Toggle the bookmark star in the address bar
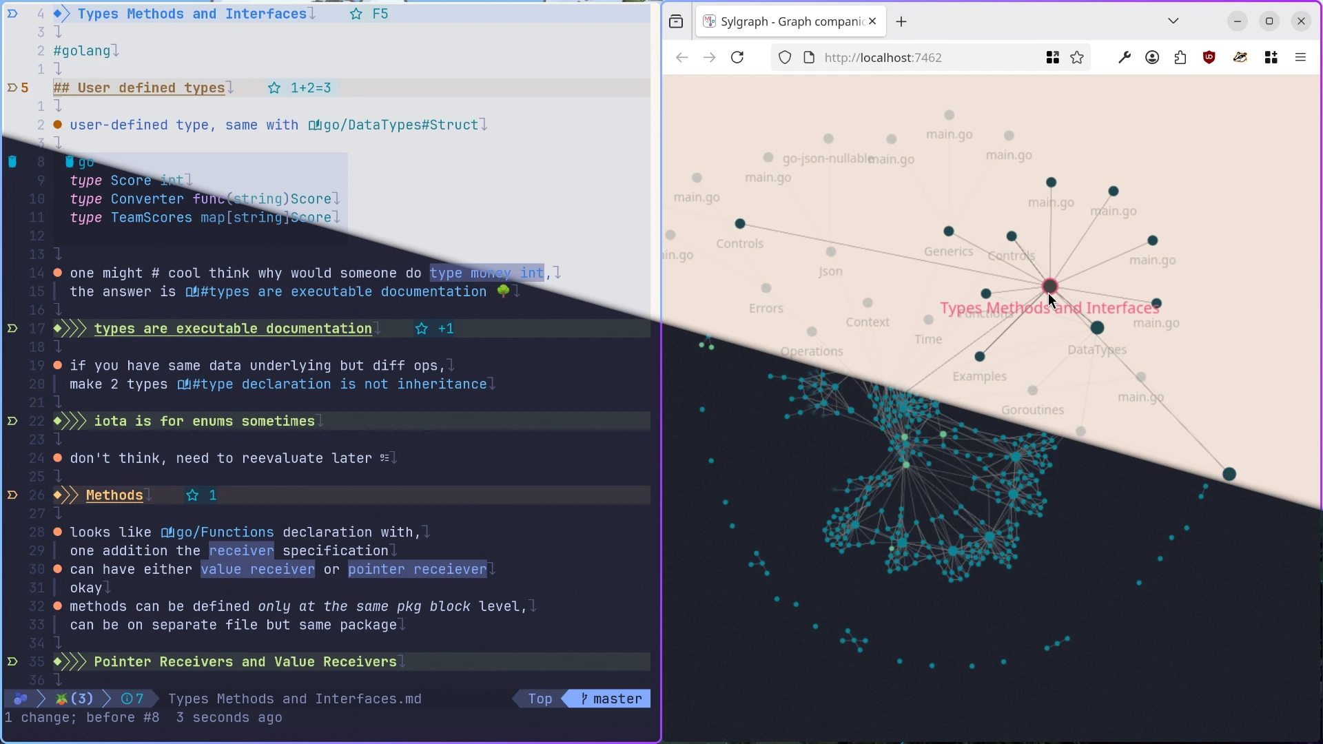Image resolution: width=1323 pixels, height=744 pixels. (1076, 57)
